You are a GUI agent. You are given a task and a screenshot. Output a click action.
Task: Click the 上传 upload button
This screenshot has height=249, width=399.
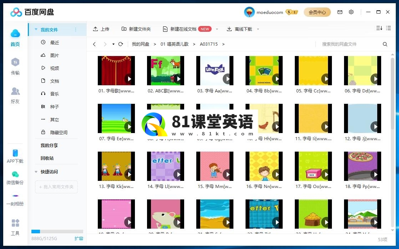pyautogui.click(x=101, y=29)
